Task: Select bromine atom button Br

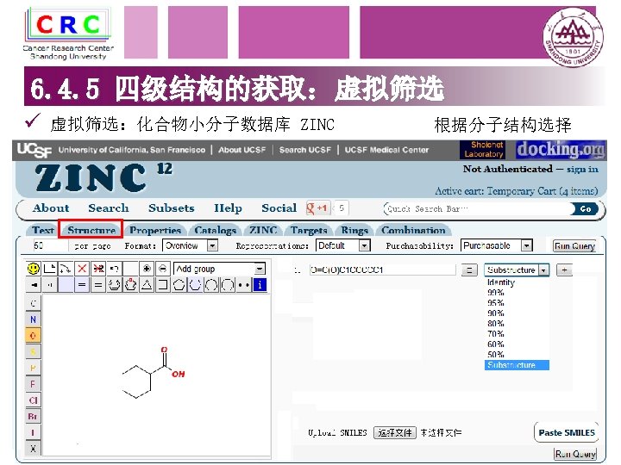Action: pyautogui.click(x=33, y=417)
